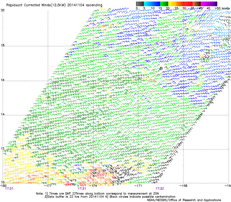The image size is (231, 202).
Task: Click the green 15-20 knots legend swatch
Action: click(164, 4)
